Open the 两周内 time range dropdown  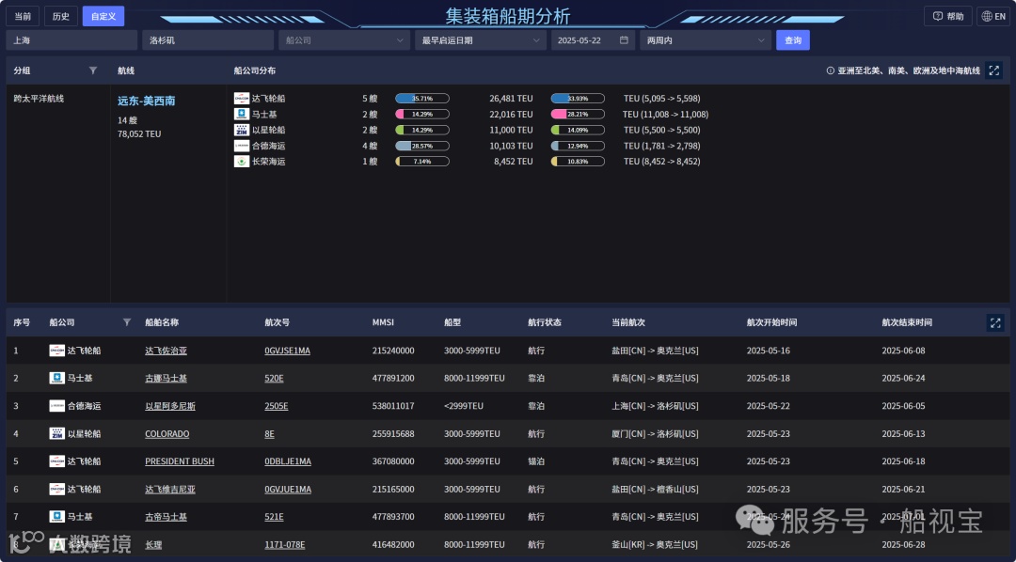coord(706,40)
